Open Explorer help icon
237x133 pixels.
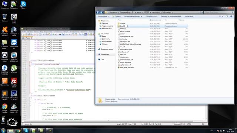pos(231,16)
